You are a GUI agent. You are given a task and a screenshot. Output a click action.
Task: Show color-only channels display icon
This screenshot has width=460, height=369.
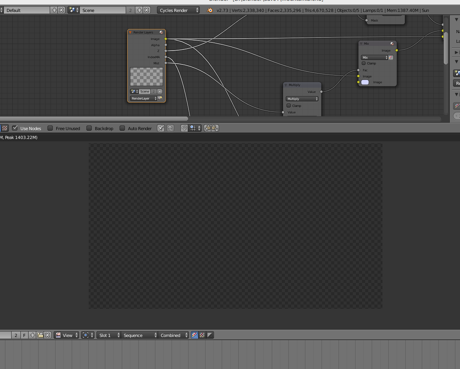pyautogui.click(x=202, y=335)
